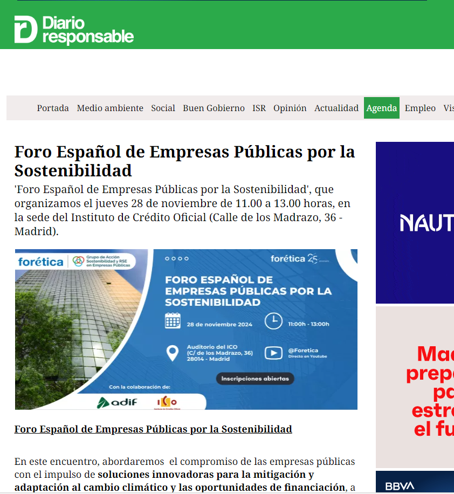Click the forética 25 anniversary logo
The width and height of the screenshot is (454, 494).
point(299,259)
